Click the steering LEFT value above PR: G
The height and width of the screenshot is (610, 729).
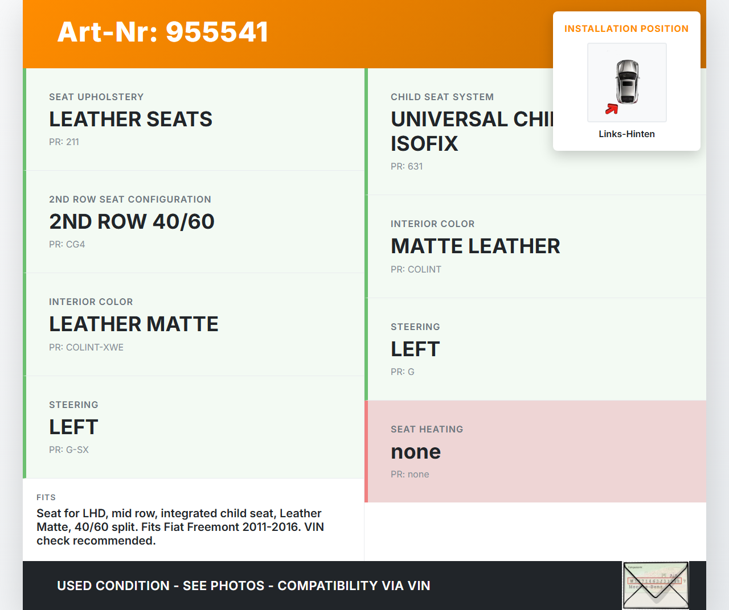tap(415, 349)
